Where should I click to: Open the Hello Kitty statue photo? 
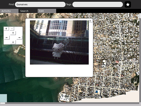click(59, 42)
